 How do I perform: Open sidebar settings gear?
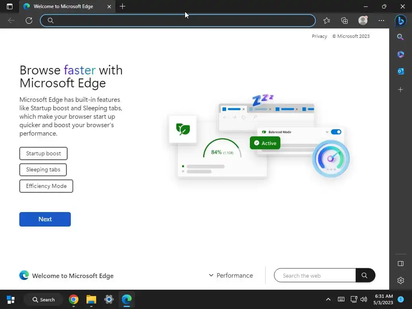(x=400, y=280)
